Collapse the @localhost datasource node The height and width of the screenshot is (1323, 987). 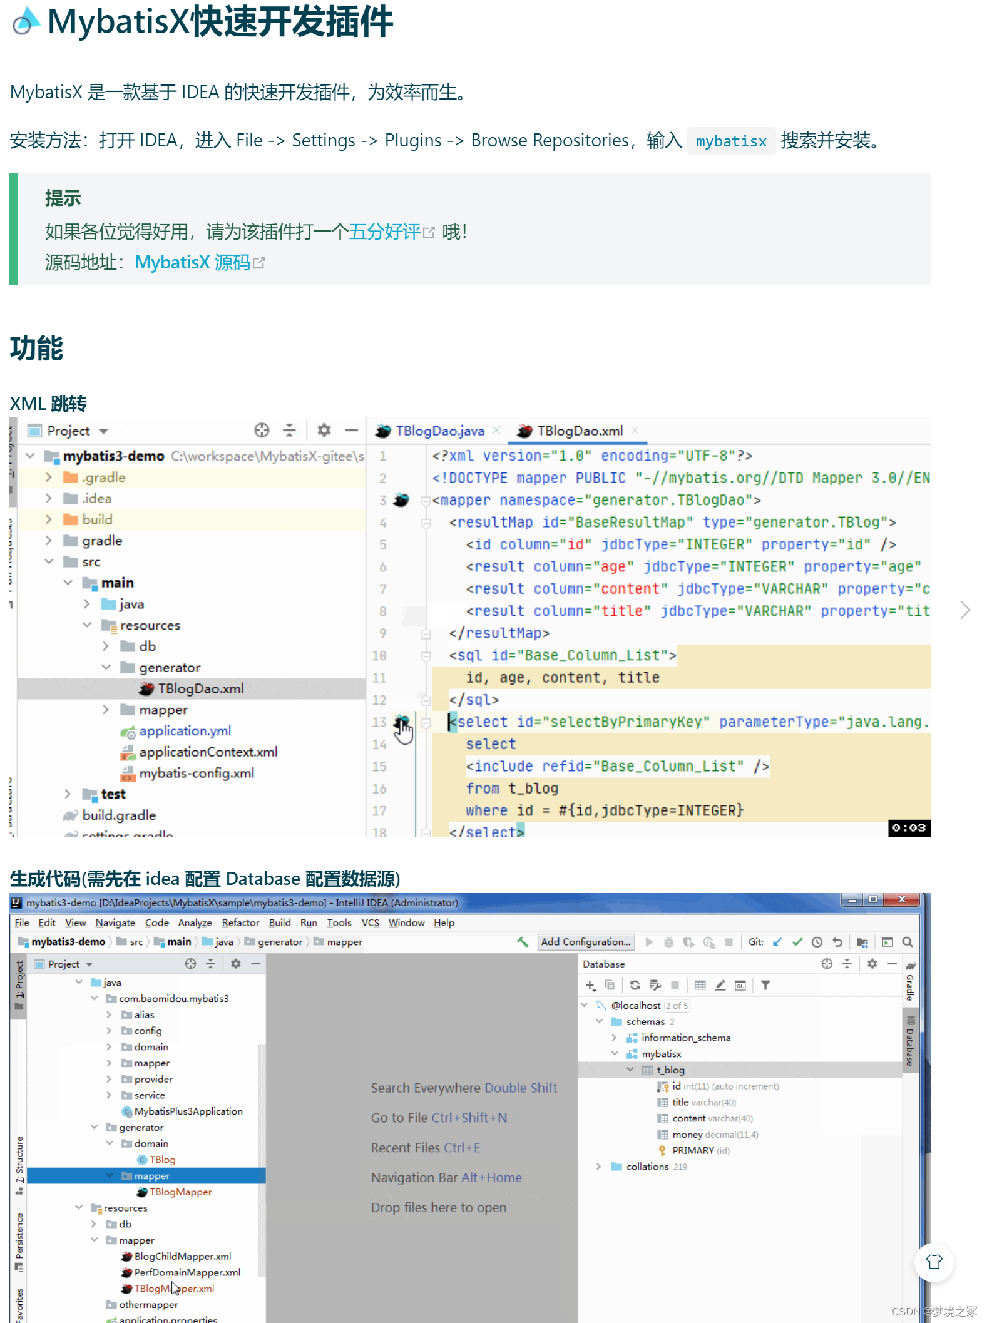tap(585, 1006)
